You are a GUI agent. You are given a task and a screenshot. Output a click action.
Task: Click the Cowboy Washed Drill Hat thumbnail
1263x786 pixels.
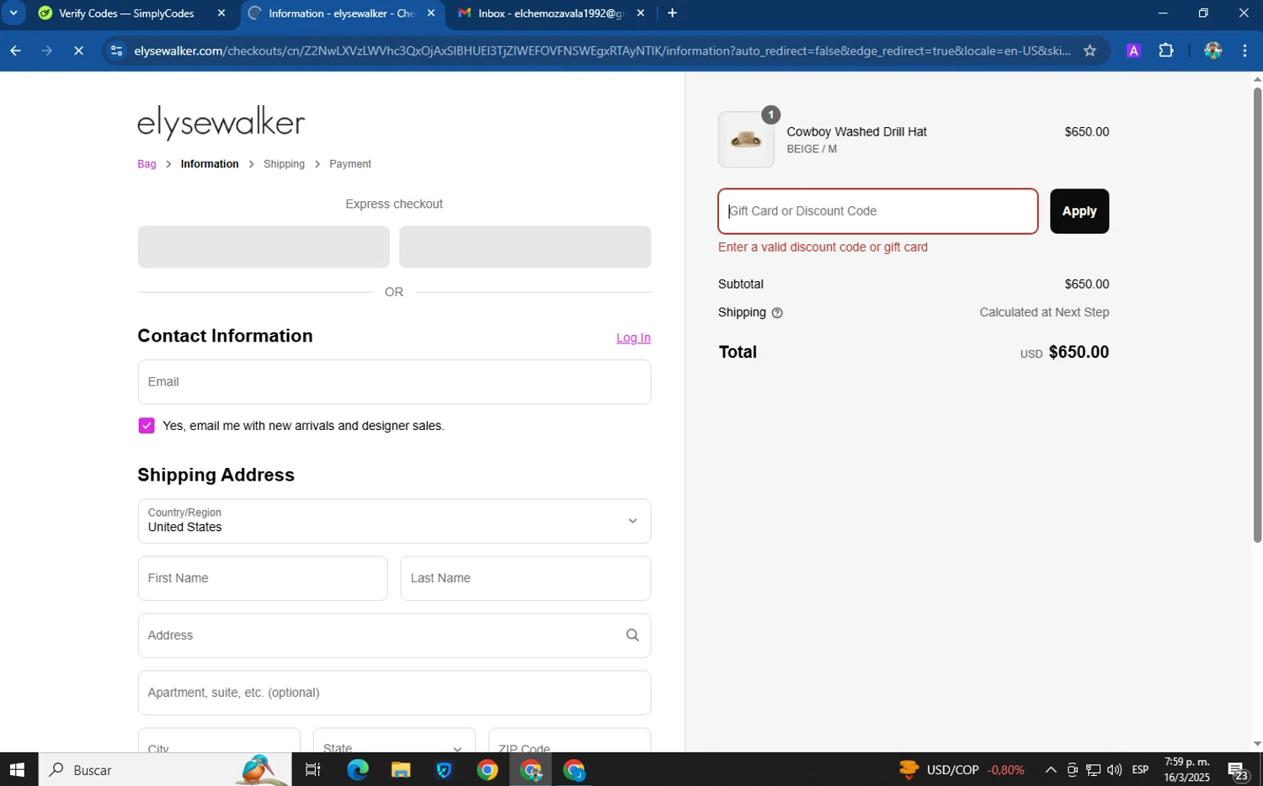pyautogui.click(x=746, y=140)
